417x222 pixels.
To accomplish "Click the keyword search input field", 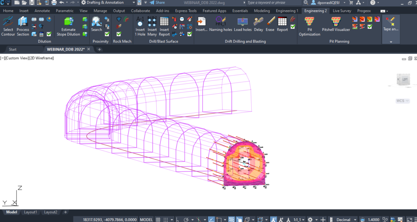I will [274, 3].
